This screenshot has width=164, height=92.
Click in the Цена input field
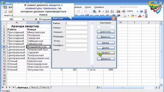coord(77,50)
